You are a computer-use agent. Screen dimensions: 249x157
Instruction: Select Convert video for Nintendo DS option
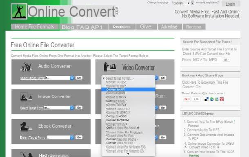(x=128, y=151)
